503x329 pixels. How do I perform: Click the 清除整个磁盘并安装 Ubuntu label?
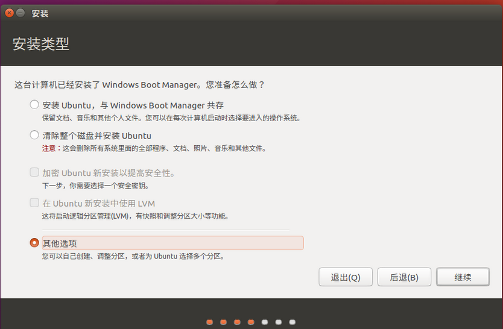(x=96, y=136)
